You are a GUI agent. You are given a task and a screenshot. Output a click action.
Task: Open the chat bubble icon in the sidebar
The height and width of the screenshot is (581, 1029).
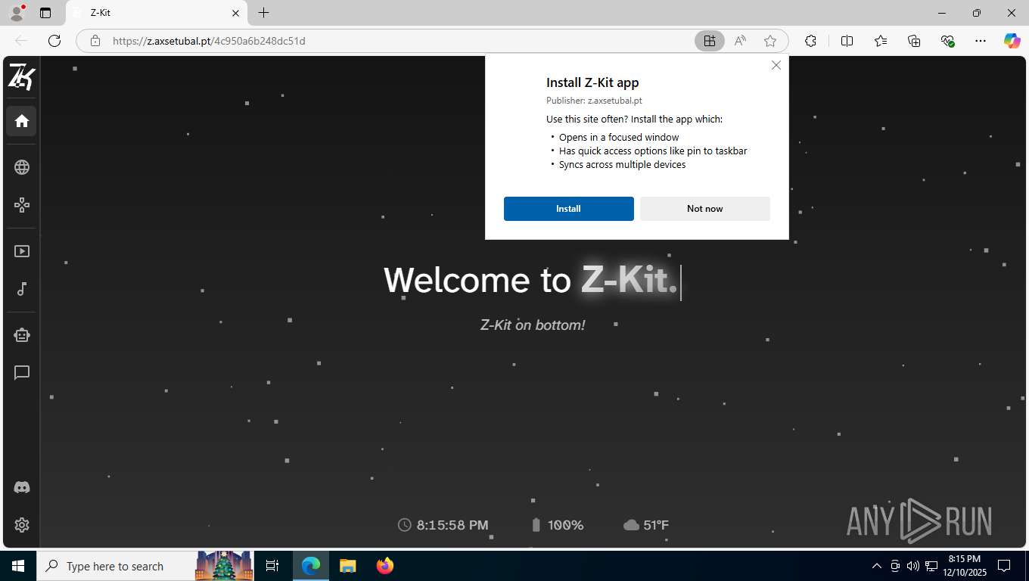[21, 373]
